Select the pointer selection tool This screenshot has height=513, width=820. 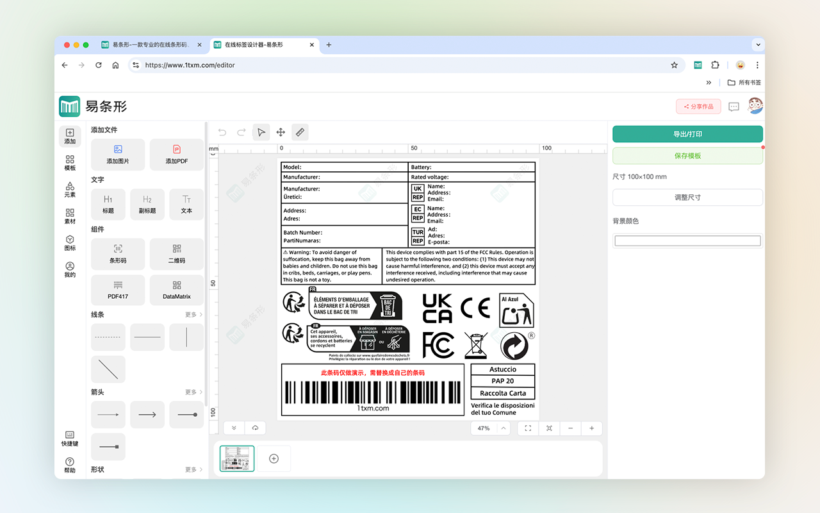pos(261,132)
